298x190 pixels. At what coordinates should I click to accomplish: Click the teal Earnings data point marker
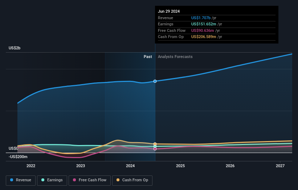point(155,146)
